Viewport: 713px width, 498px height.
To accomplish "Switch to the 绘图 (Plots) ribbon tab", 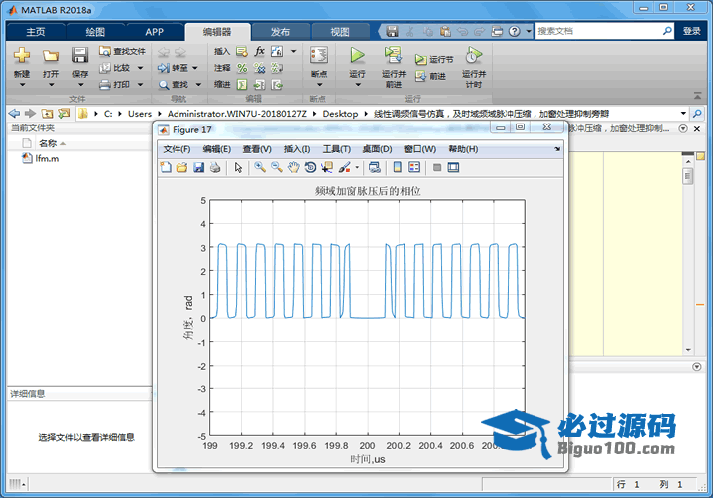I will (95, 31).
